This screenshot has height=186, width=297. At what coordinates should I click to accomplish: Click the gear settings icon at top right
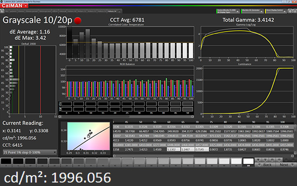tap(290, 11)
